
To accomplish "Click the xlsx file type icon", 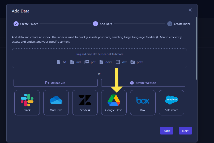I will 118,62.
